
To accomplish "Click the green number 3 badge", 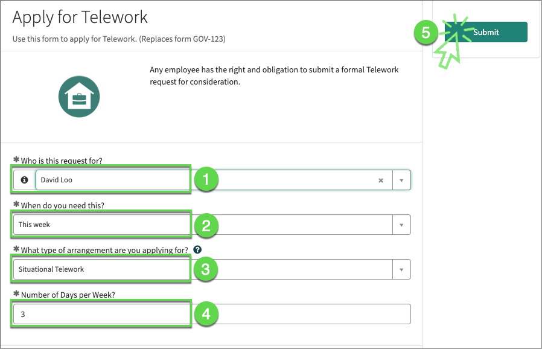I will (x=205, y=269).
